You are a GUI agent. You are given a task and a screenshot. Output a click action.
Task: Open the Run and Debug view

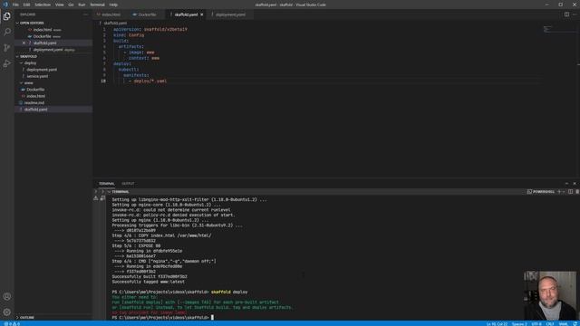[x=7, y=63]
